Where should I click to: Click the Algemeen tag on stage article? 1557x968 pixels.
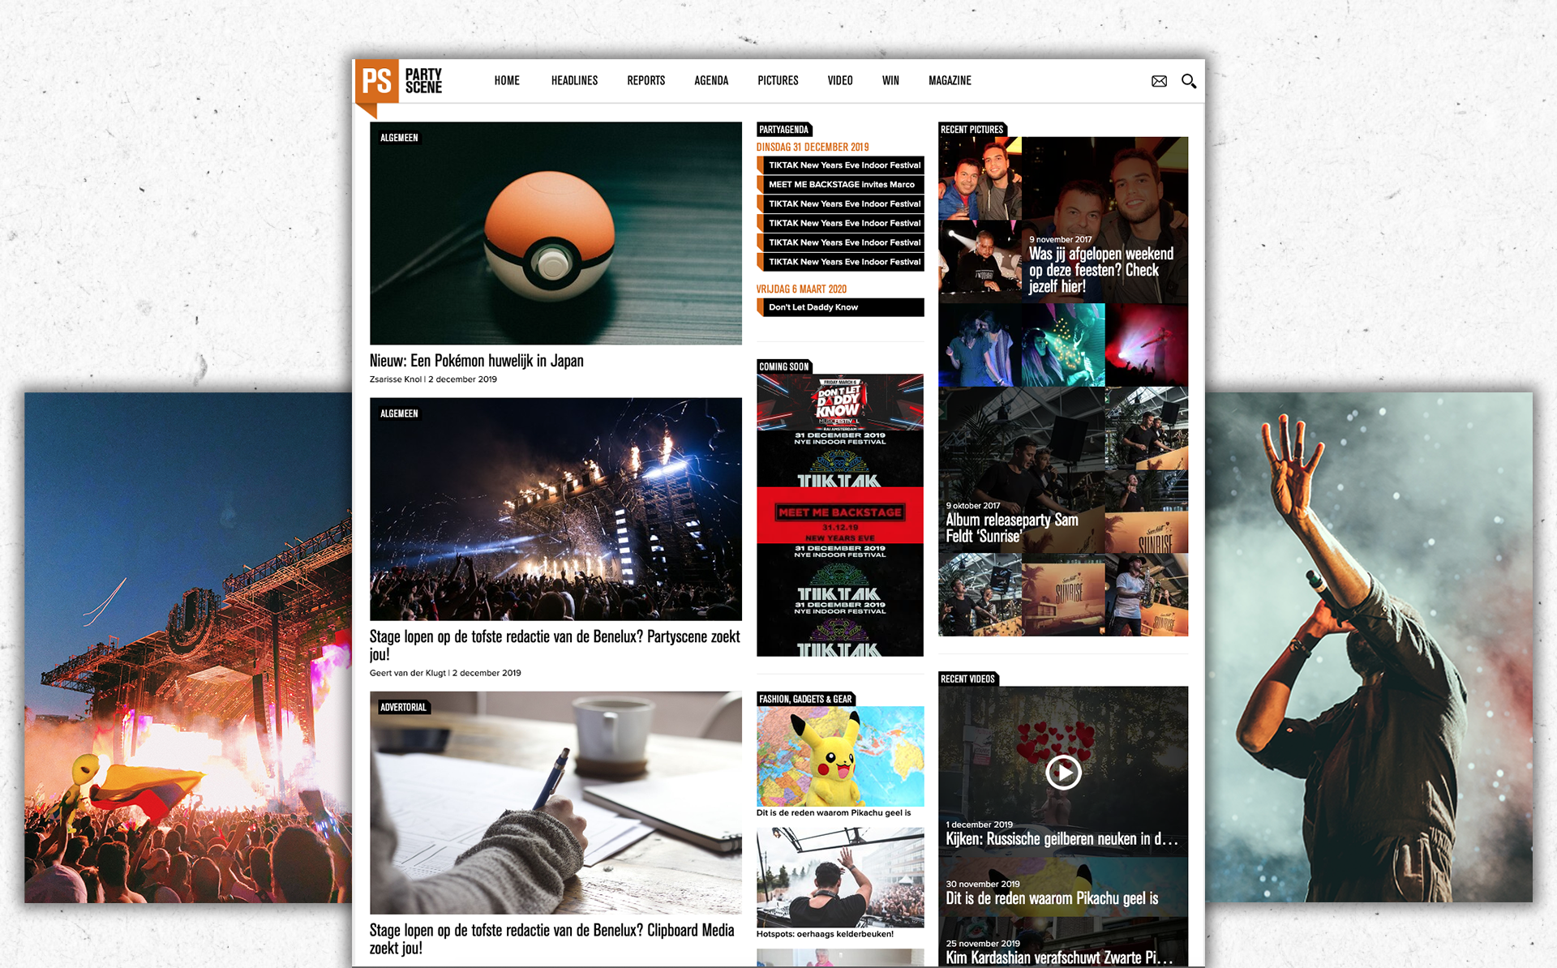click(399, 413)
